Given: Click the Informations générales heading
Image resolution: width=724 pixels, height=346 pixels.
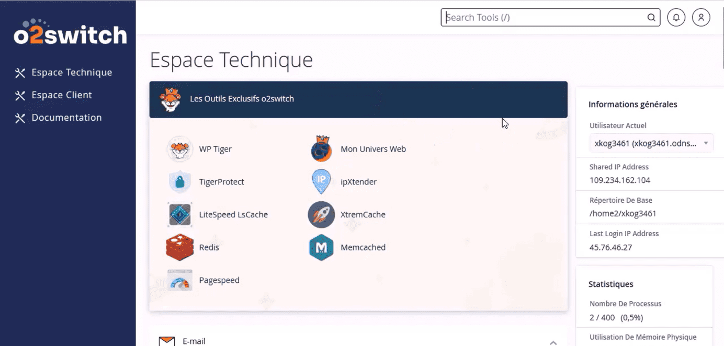Looking at the screenshot, I should coord(633,105).
